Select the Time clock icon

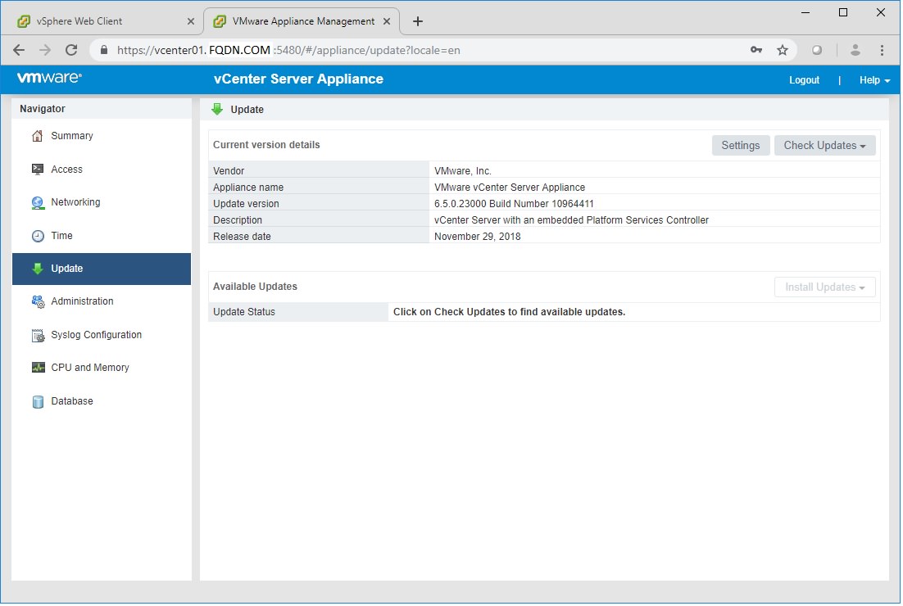point(38,237)
